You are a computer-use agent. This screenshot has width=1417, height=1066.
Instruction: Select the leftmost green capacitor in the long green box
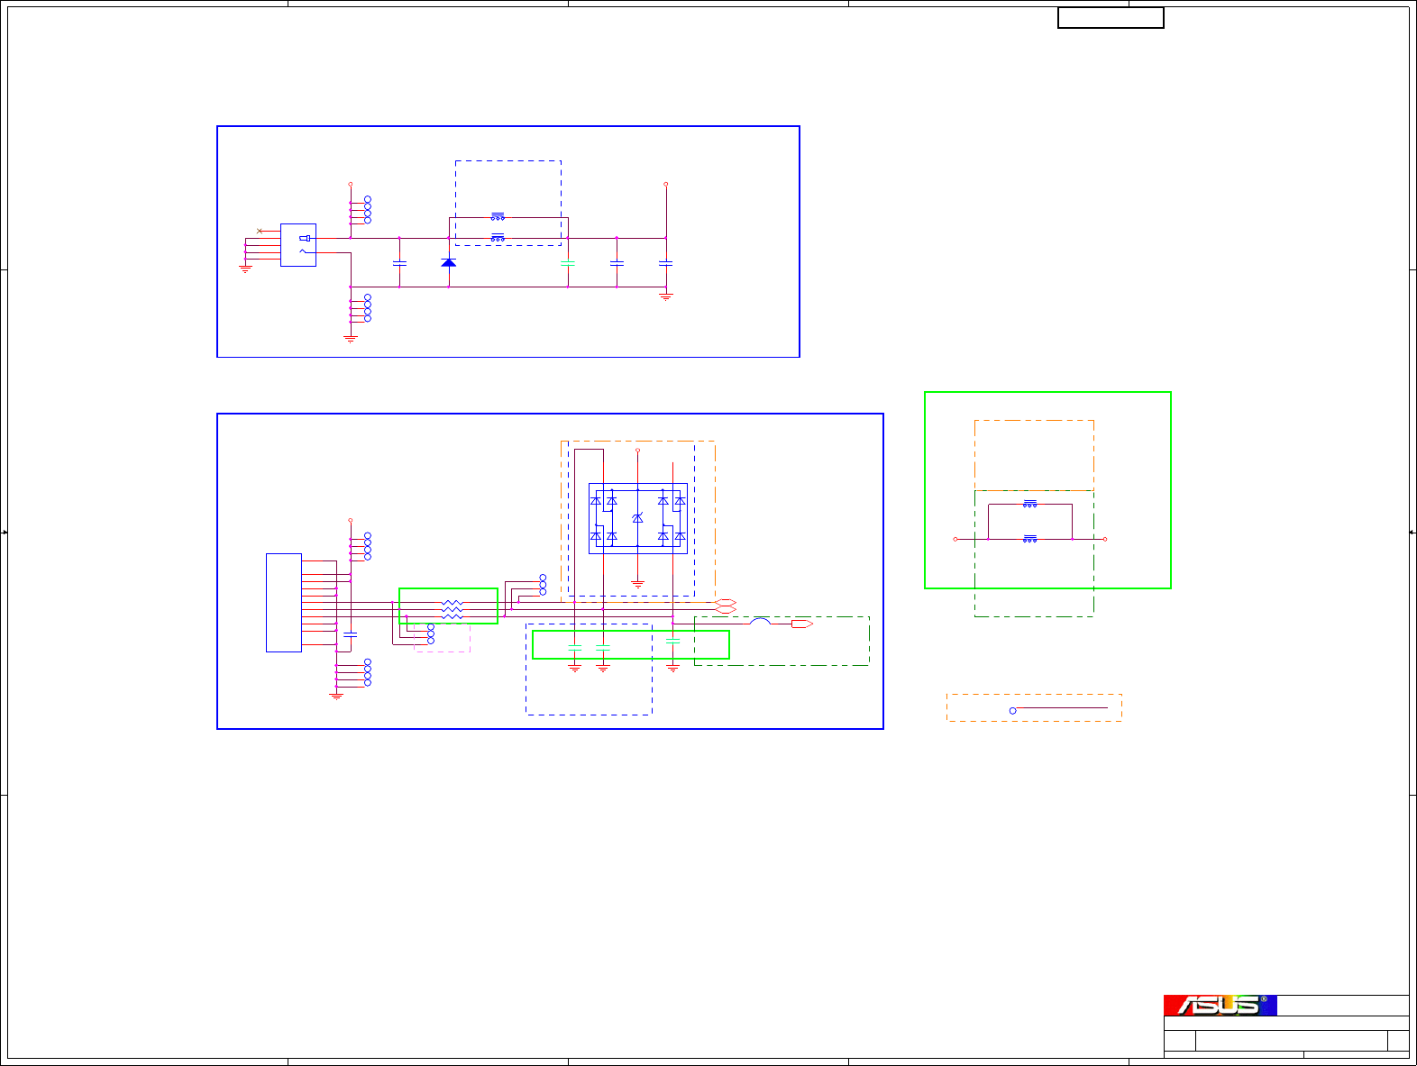[574, 648]
